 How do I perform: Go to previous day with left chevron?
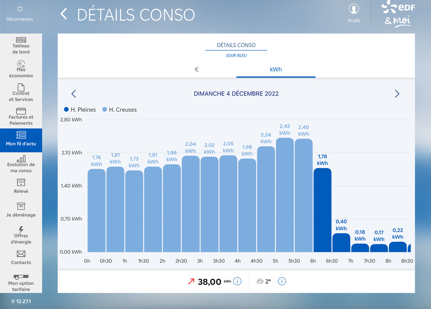coord(73,94)
